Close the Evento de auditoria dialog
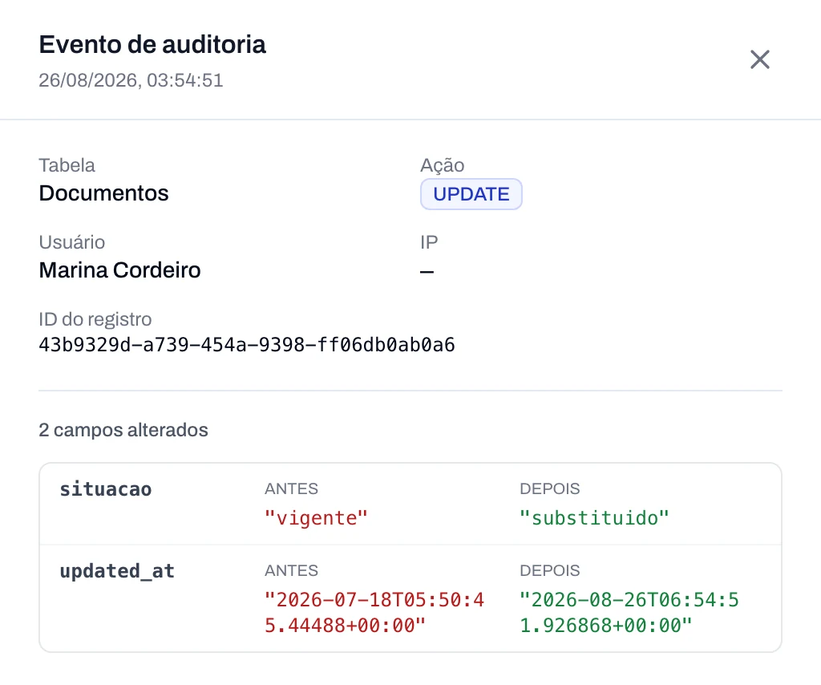 pyautogui.click(x=760, y=59)
